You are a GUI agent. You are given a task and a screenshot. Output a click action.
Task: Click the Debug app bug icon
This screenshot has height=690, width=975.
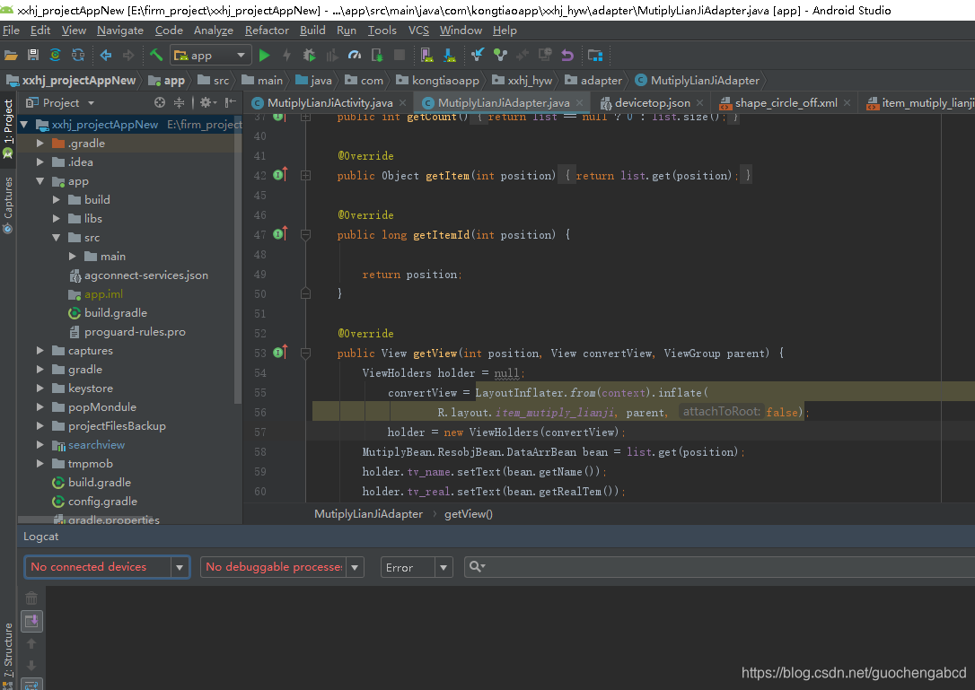pyautogui.click(x=309, y=56)
